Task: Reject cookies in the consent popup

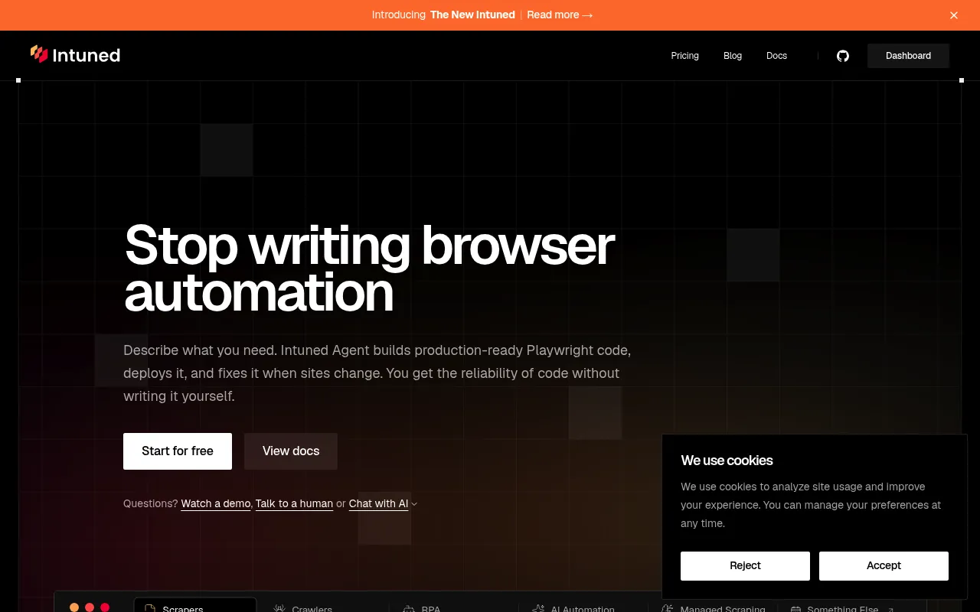Action: click(745, 566)
